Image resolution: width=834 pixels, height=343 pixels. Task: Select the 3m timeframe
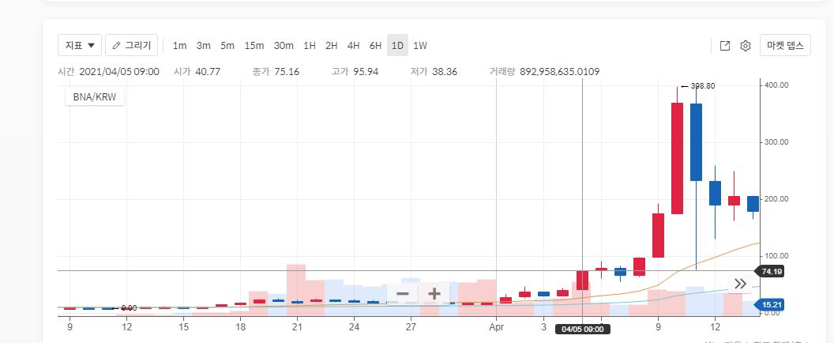click(x=203, y=46)
